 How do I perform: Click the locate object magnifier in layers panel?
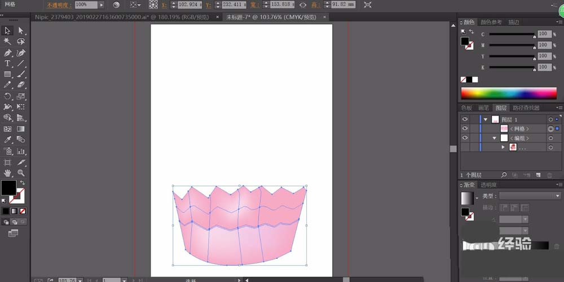[504, 175]
